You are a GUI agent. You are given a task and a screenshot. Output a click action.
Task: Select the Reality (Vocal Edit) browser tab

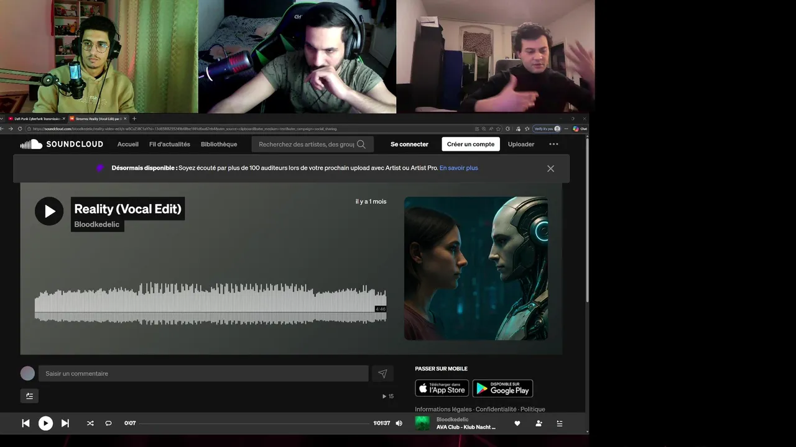pyautogui.click(x=98, y=119)
